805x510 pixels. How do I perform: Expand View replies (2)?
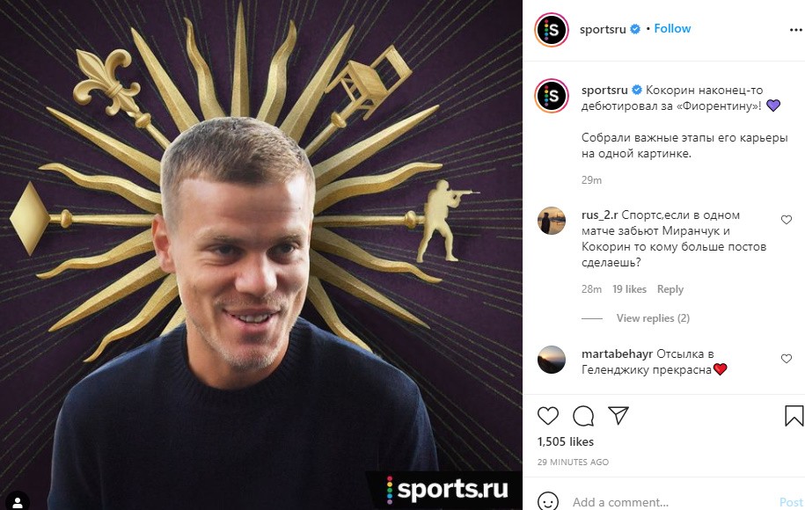click(653, 318)
